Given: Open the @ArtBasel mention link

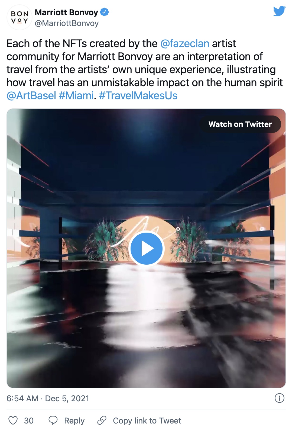Looking at the screenshot, I should click(31, 95).
